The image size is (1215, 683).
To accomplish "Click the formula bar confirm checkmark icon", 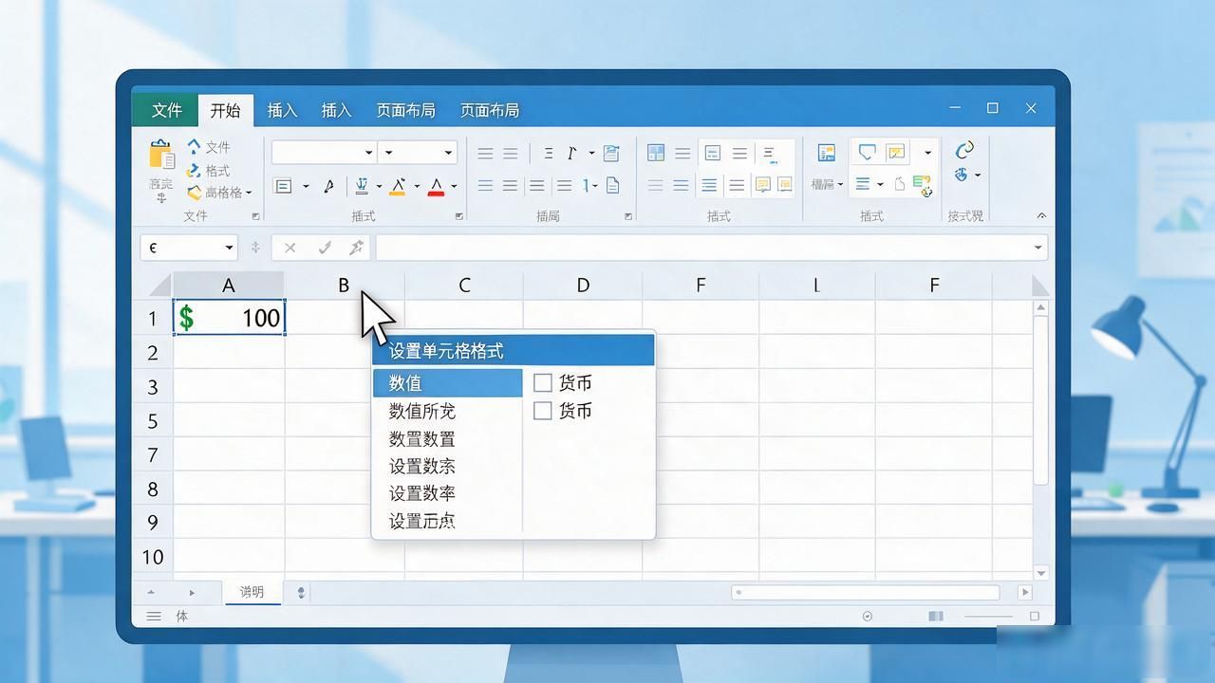I will (x=325, y=248).
